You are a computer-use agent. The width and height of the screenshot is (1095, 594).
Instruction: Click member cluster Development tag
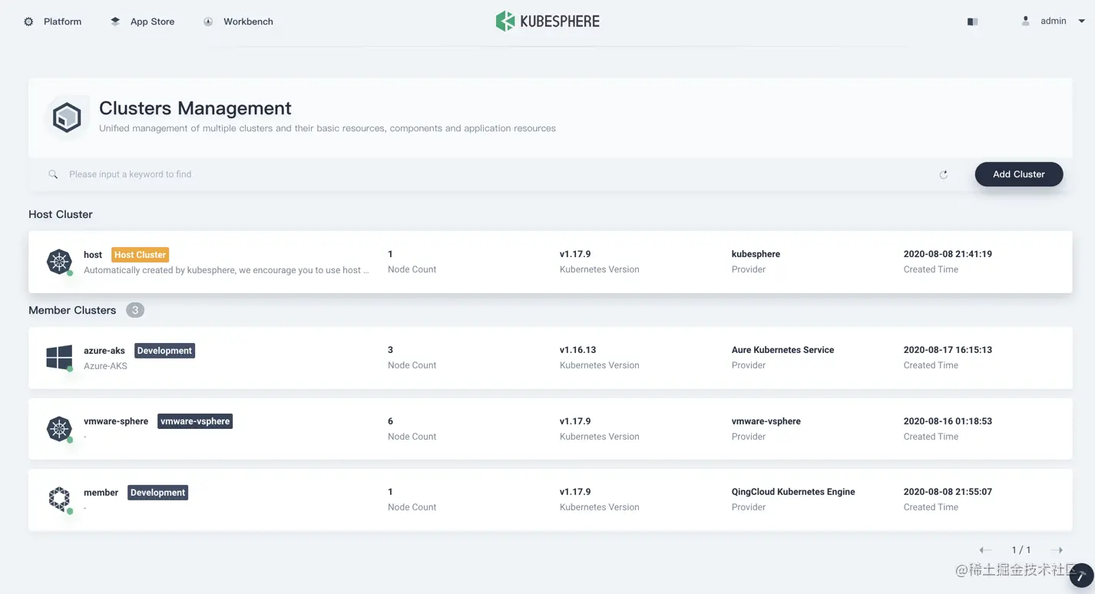(158, 493)
